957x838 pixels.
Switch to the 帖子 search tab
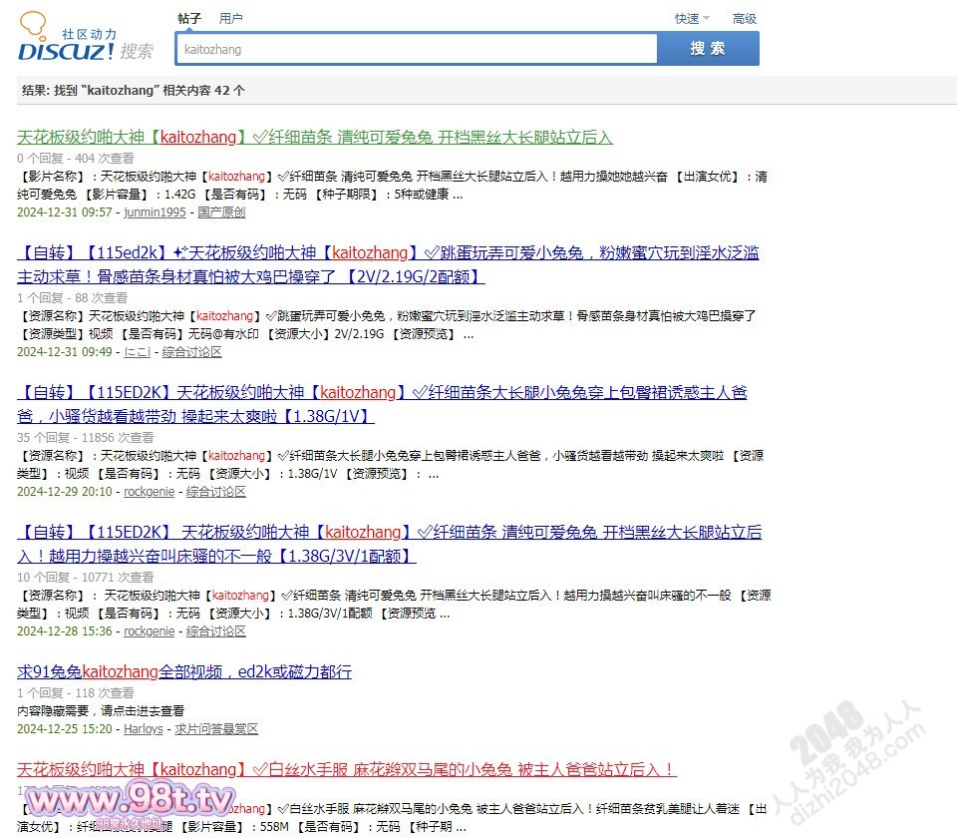[x=189, y=18]
